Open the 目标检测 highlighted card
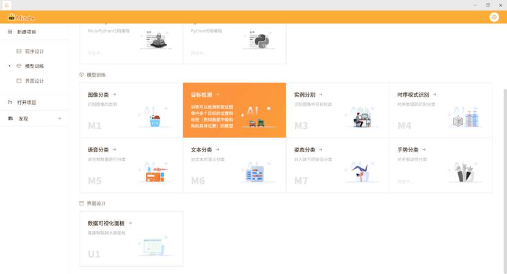The image size is (507, 274). pyautogui.click(x=234, y=110)
